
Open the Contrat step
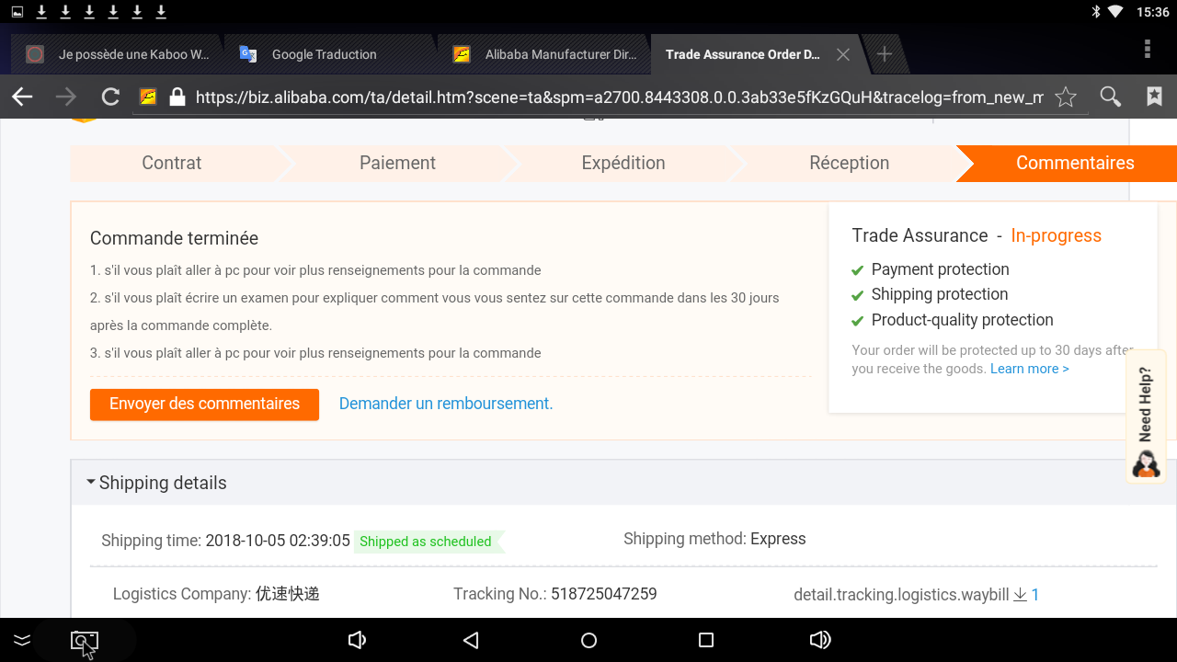point(171,163)
